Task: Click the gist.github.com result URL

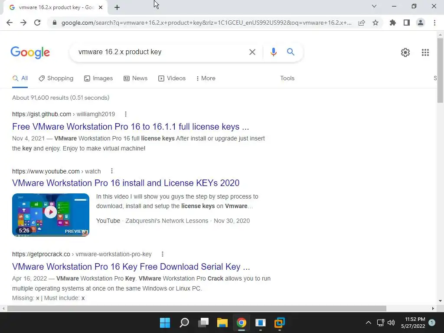Action: [x=63, y=114]
